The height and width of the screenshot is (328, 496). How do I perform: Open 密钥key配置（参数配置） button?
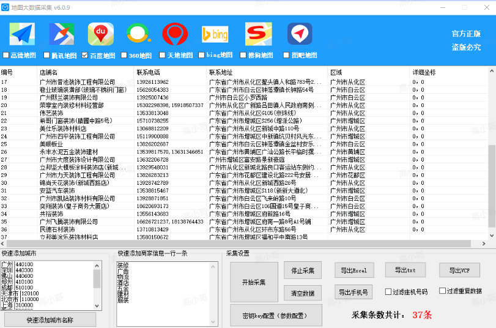click(276, 315)
